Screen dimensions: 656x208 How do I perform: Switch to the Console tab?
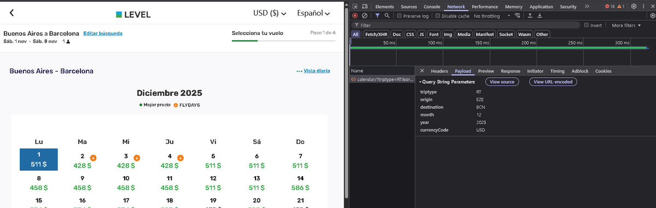(x=432, y=7)
